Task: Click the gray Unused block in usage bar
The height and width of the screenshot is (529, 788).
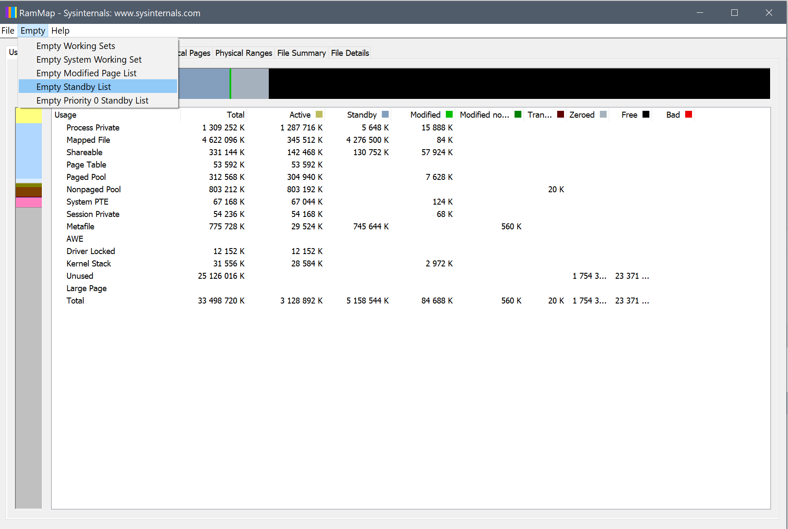Action: click(29, 358)
